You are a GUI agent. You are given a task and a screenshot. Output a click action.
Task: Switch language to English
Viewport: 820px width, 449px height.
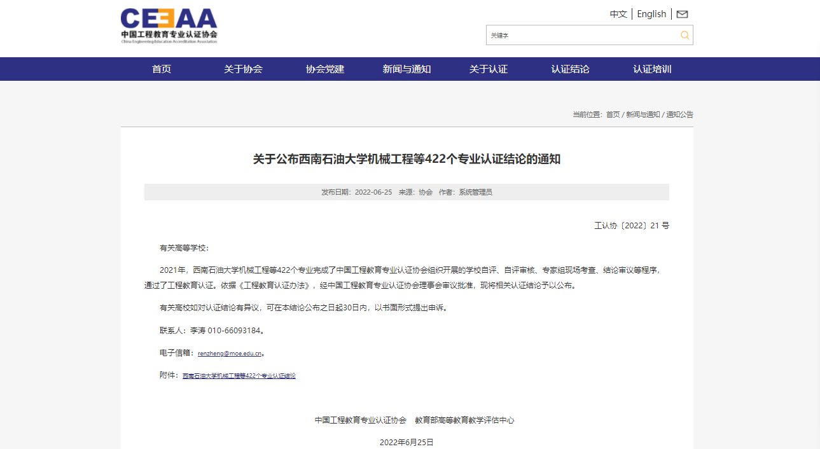[651, 14]
